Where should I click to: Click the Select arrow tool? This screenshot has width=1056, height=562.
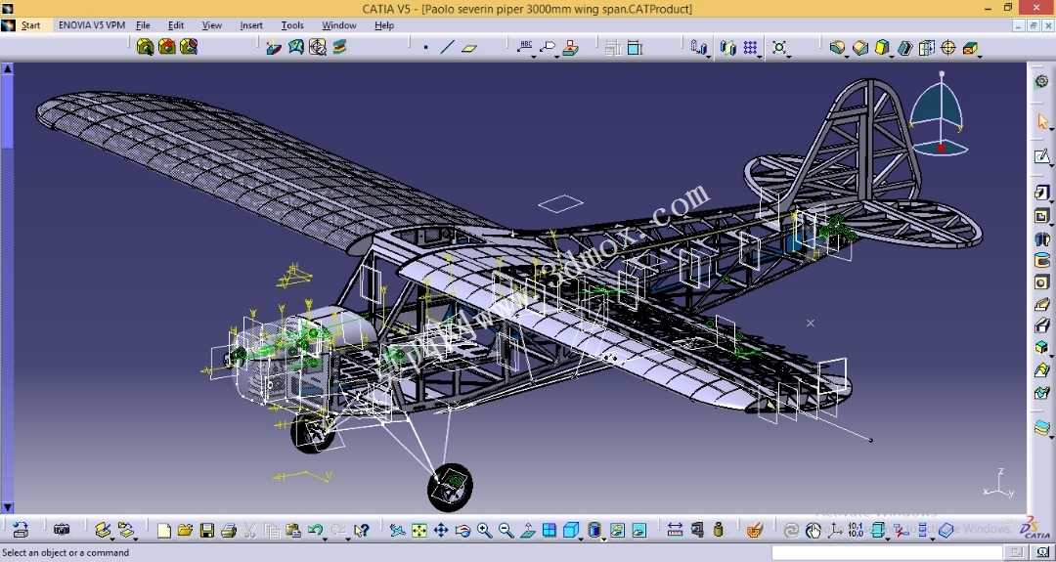point(1042,122)
